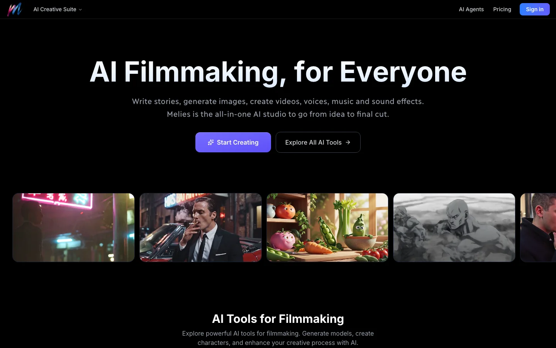The width and height of the screenshot is (556, 348).
Task: Click the 'Write stories, generate images' tagline
Action: (x=278, y=101)
